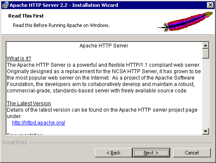Continue with the Next button

coord(151,153)
